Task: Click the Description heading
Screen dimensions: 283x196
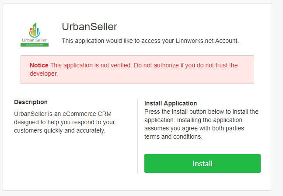Action: tap(31, 102)
